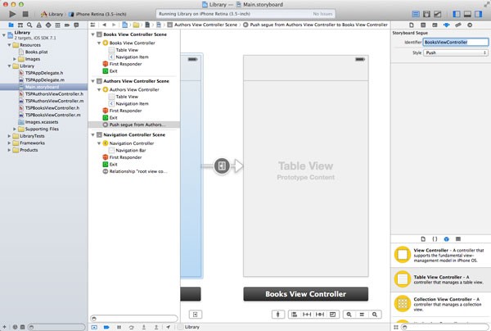
Task: Open the Debug navigator tab
Action: 57,25
